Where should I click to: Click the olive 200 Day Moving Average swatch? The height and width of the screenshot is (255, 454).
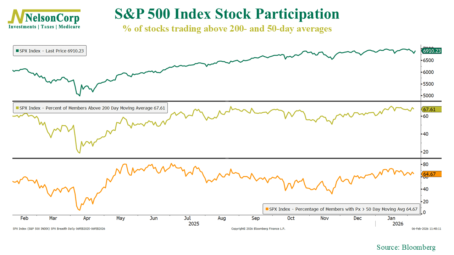click(17, 108)
